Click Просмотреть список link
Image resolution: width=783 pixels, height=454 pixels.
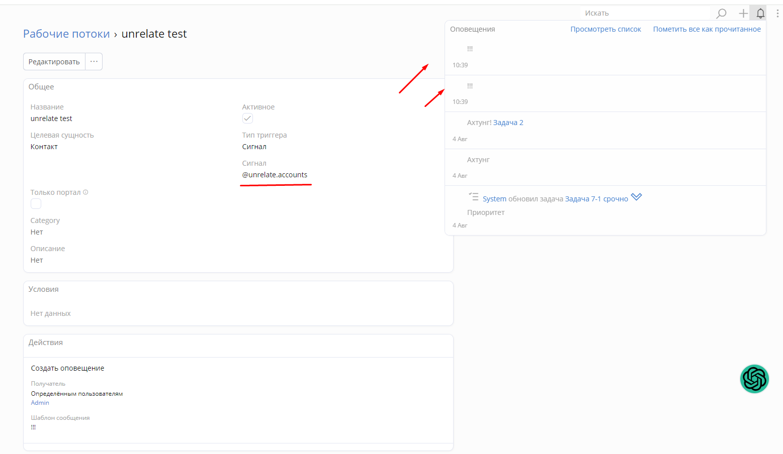pos(605,29)
